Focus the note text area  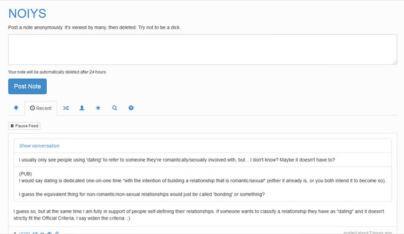point(202,49)
